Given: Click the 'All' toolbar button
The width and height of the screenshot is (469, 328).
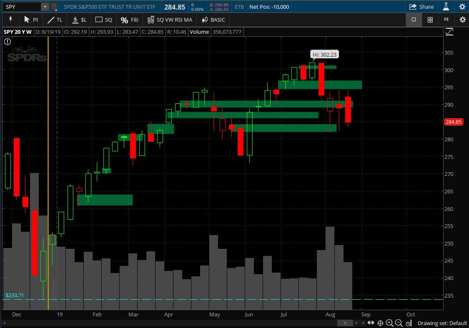Looking at the screenshot, I should coord(446,20).
